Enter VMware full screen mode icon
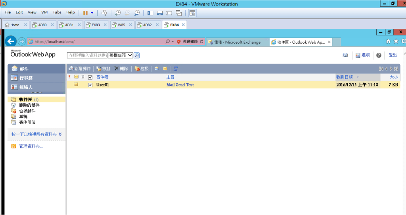 click(x=169, y=13)
